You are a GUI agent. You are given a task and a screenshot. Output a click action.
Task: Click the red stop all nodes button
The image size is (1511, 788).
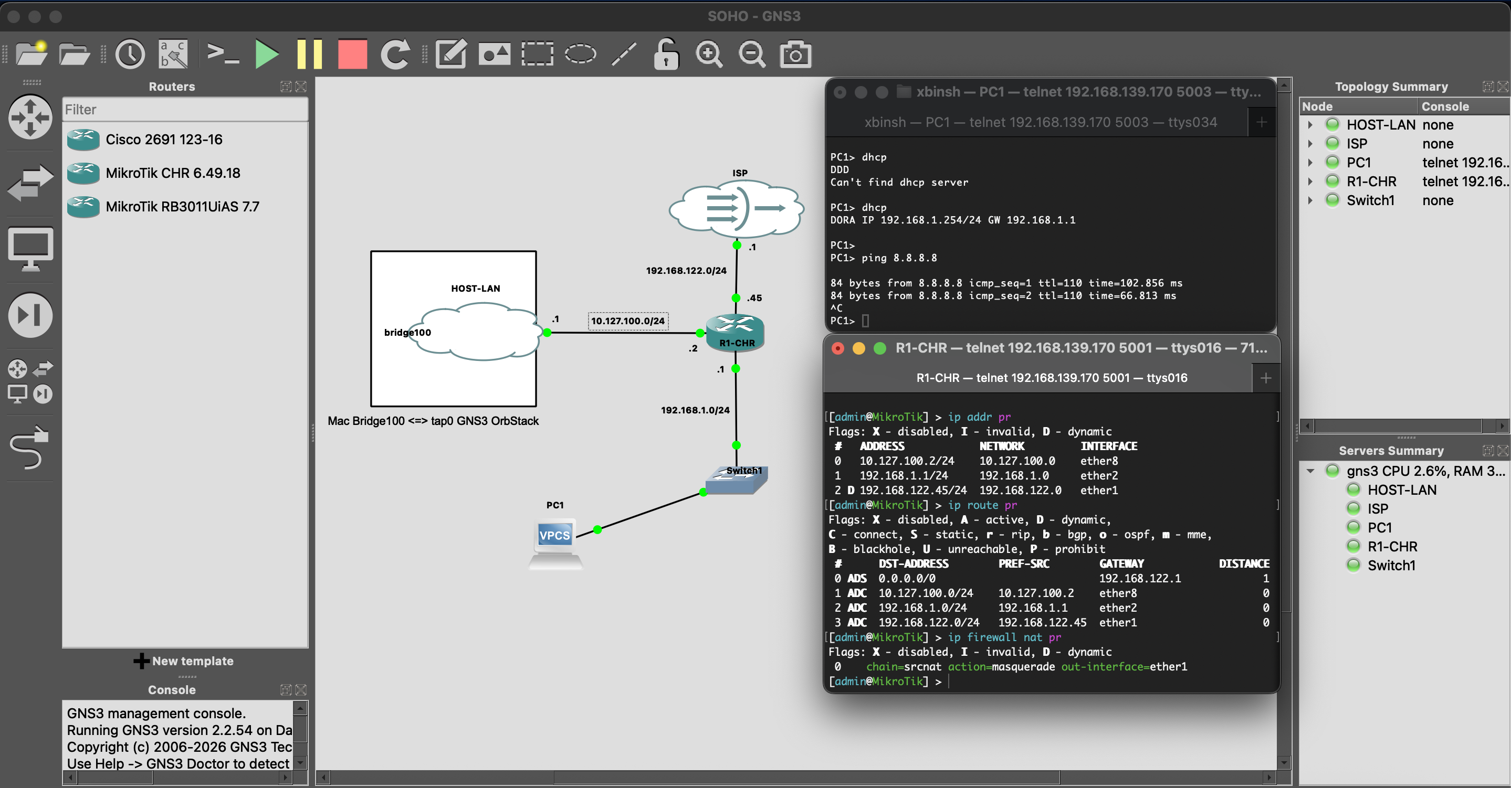tap(352, 55)
